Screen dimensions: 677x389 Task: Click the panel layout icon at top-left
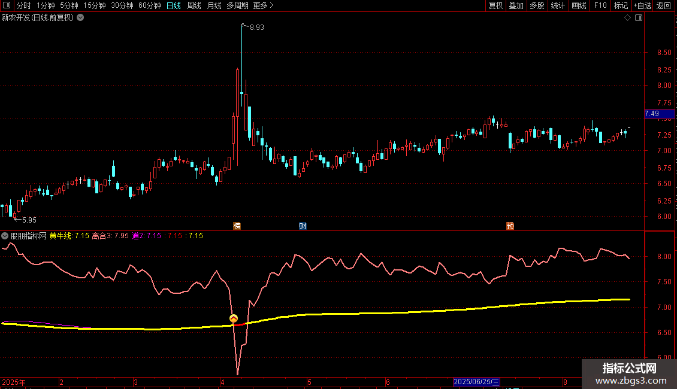pyautogui.click(x=7, y=5)
